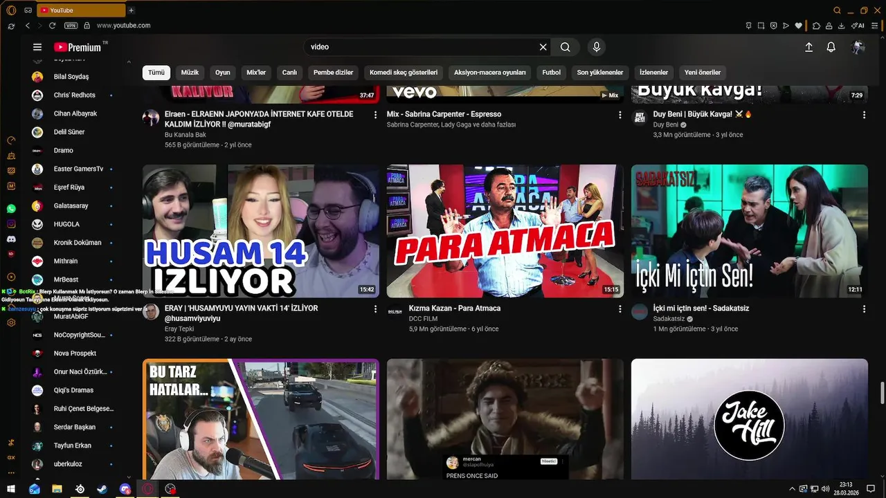Open the notifications bell
Image resolution: width=886 pixels, height=498 pixels.
point(831,47)
